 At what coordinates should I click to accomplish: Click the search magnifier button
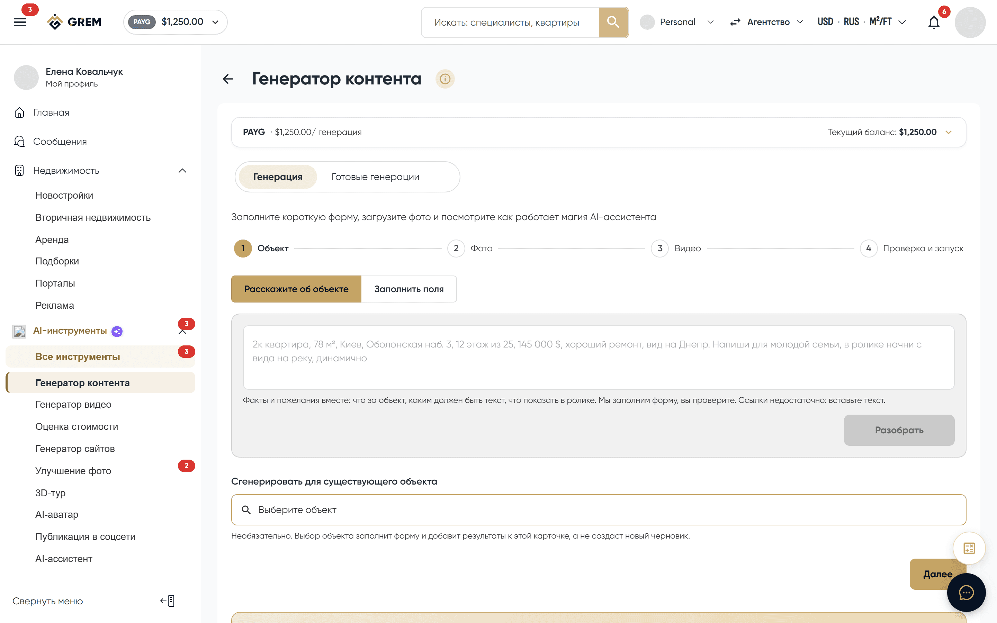(613, 22)
